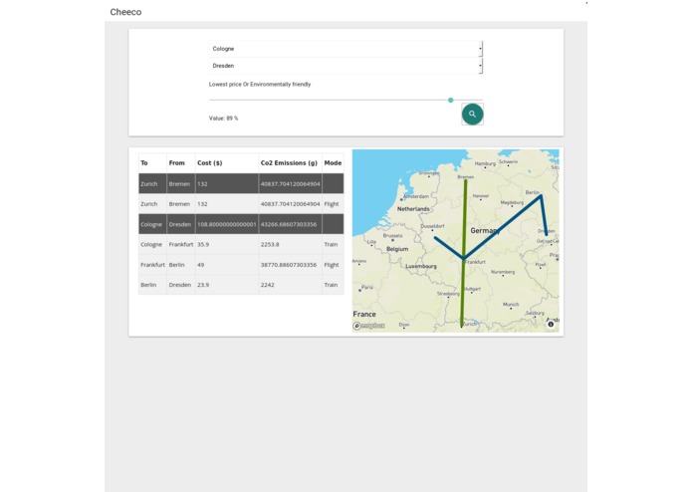
Task: Click the Mapbox logo on map
Action: 369,326
